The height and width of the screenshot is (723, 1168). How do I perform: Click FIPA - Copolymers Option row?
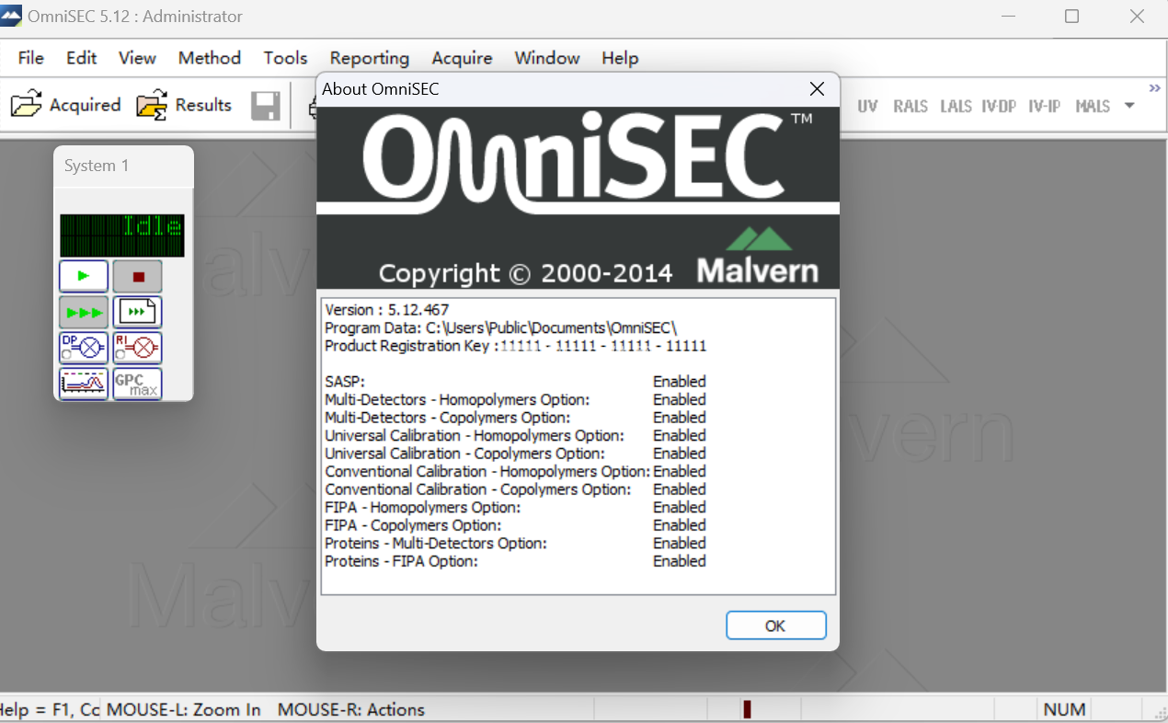pyautogui.click(x=515, y=525)
